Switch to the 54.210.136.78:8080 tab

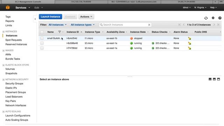point(81,2)
